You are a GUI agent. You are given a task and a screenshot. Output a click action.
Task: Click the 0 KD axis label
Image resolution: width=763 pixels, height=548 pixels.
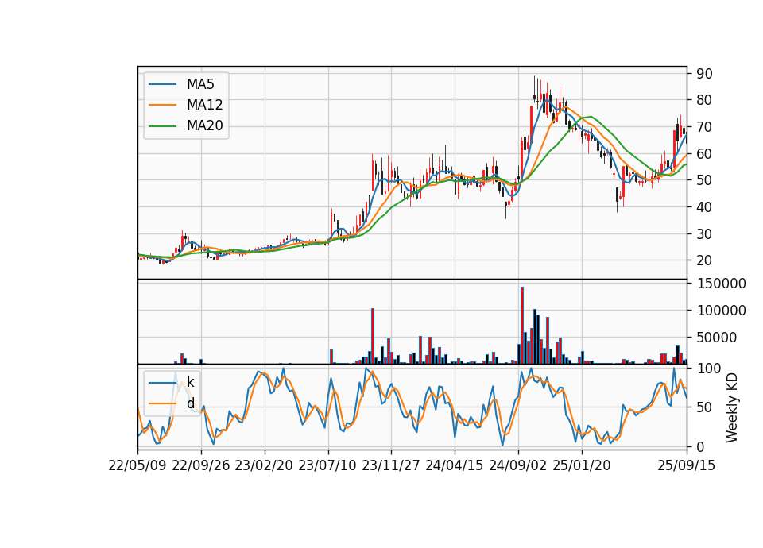700,446
